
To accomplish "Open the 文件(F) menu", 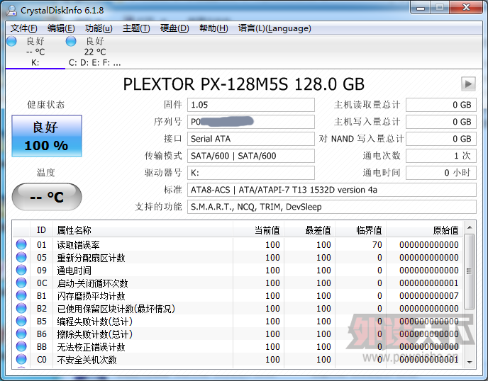I will coord(23,28).
